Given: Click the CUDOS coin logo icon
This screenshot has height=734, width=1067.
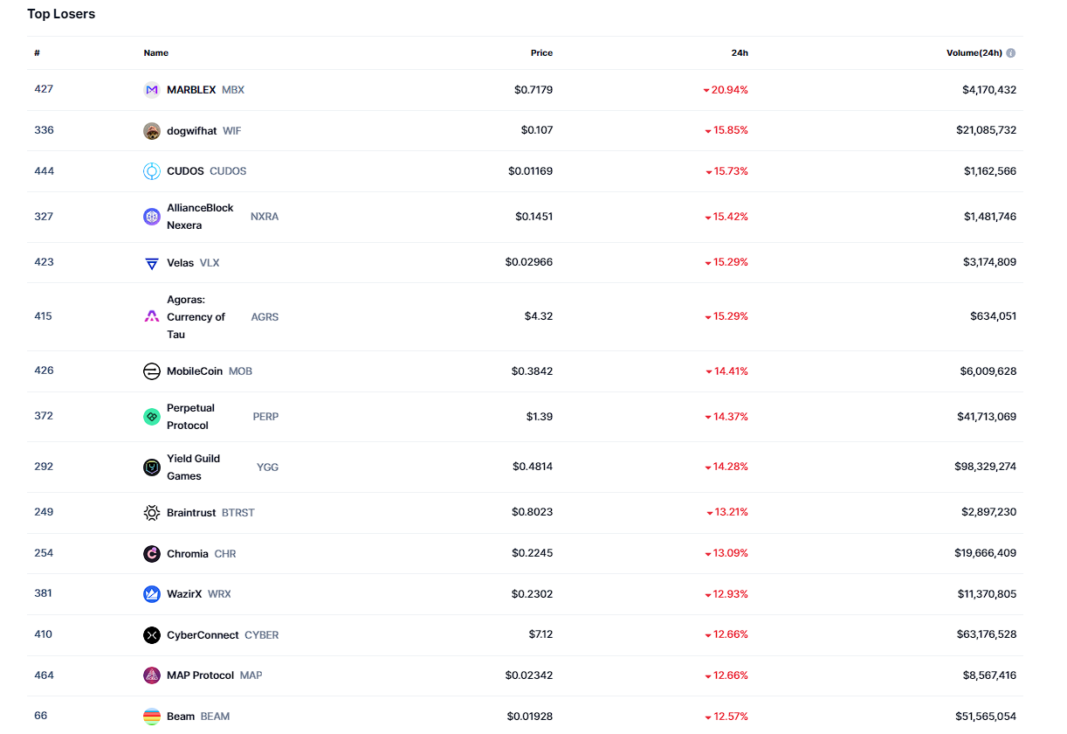Looking at the screenshot, I should click(x=152, y=171).
